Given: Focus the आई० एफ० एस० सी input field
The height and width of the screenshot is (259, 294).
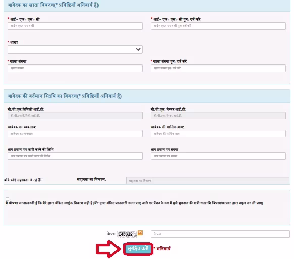Looking at the screenshot, I should (x=75, y=26).
